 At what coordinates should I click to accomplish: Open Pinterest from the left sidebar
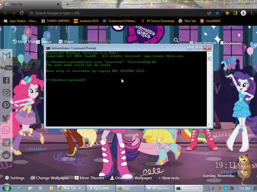tap(6, 105)
